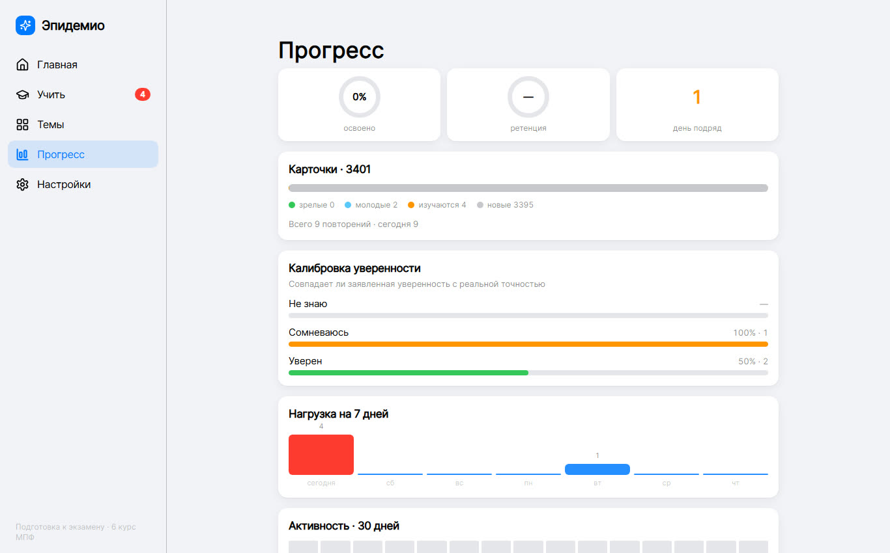
Task: Go to the Темы page
Action: point(83,125)
